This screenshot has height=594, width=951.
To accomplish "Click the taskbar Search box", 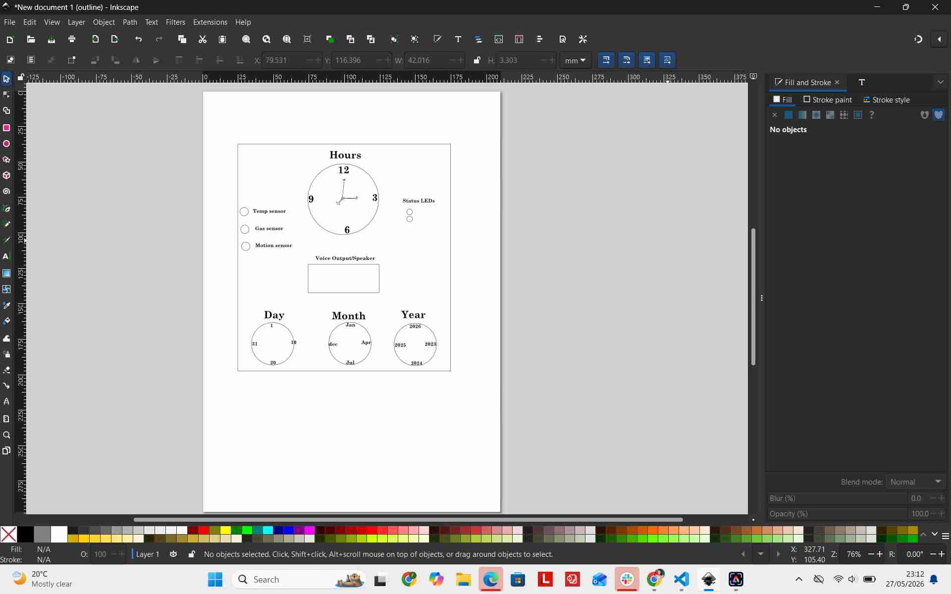I will tap(299, 579).
